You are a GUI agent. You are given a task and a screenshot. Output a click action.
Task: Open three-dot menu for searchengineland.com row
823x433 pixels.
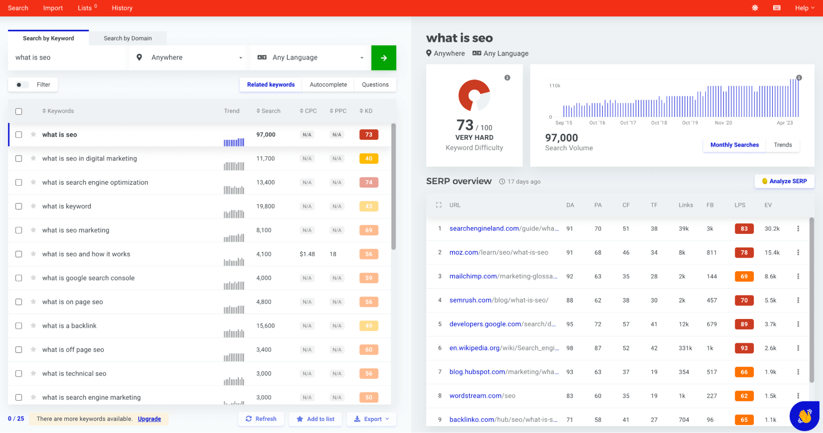click(x=798, y=228)
